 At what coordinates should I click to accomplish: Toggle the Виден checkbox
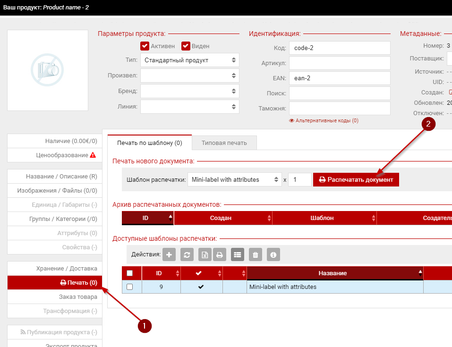186,46
